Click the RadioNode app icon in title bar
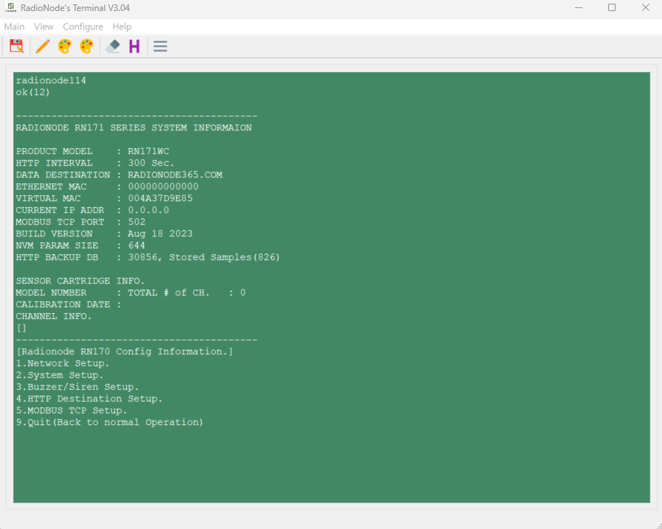Screen dimensions: 662x529 10,7
